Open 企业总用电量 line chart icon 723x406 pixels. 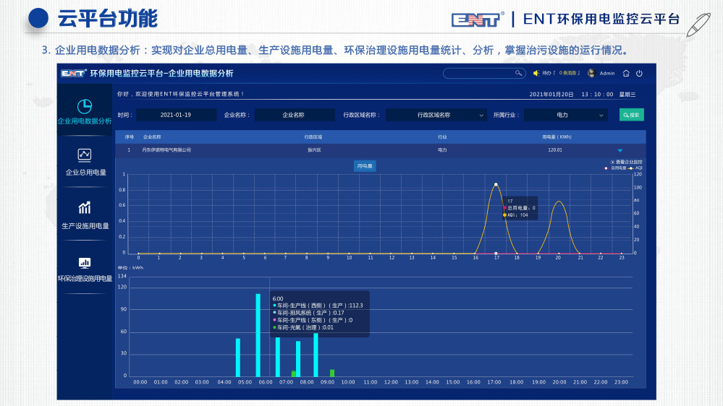[85, 154]
